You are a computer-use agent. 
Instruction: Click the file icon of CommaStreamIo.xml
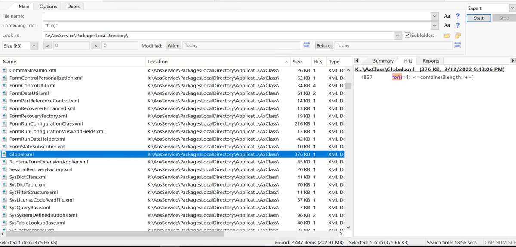pos(5,70)
